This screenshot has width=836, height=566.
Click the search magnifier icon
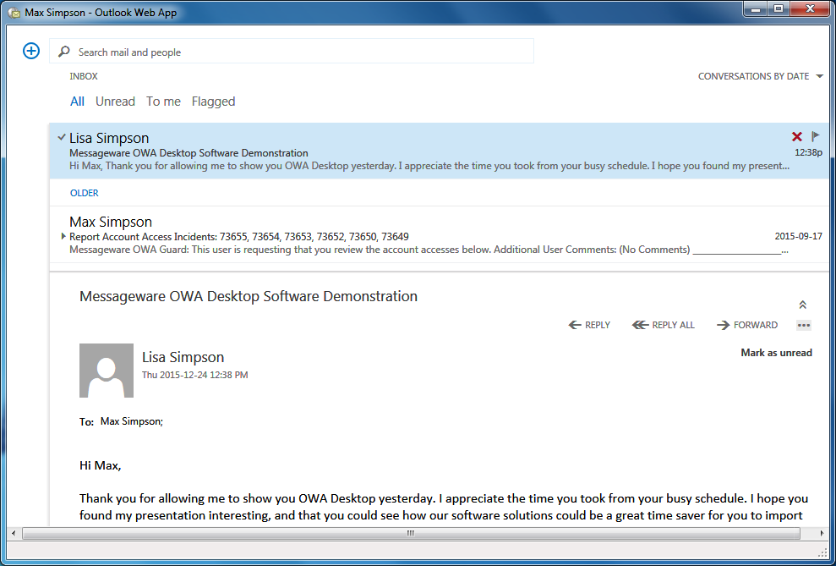tap(63, 51)
